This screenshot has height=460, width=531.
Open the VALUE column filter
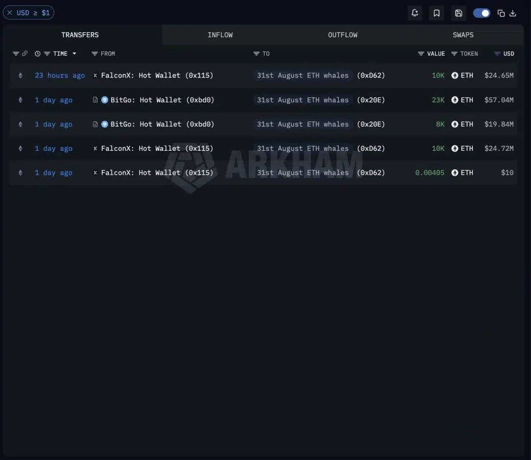421,54
